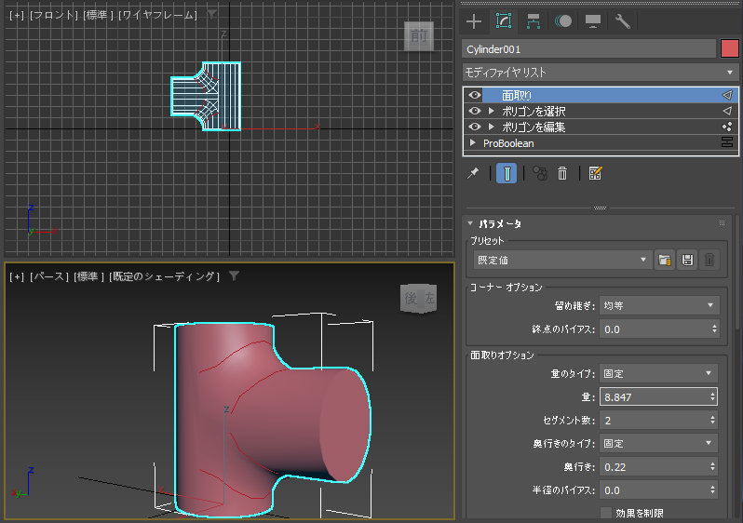
Task: Open the [パース] viewport view menu
Action: pyautogui.click(x=48, y=276)
